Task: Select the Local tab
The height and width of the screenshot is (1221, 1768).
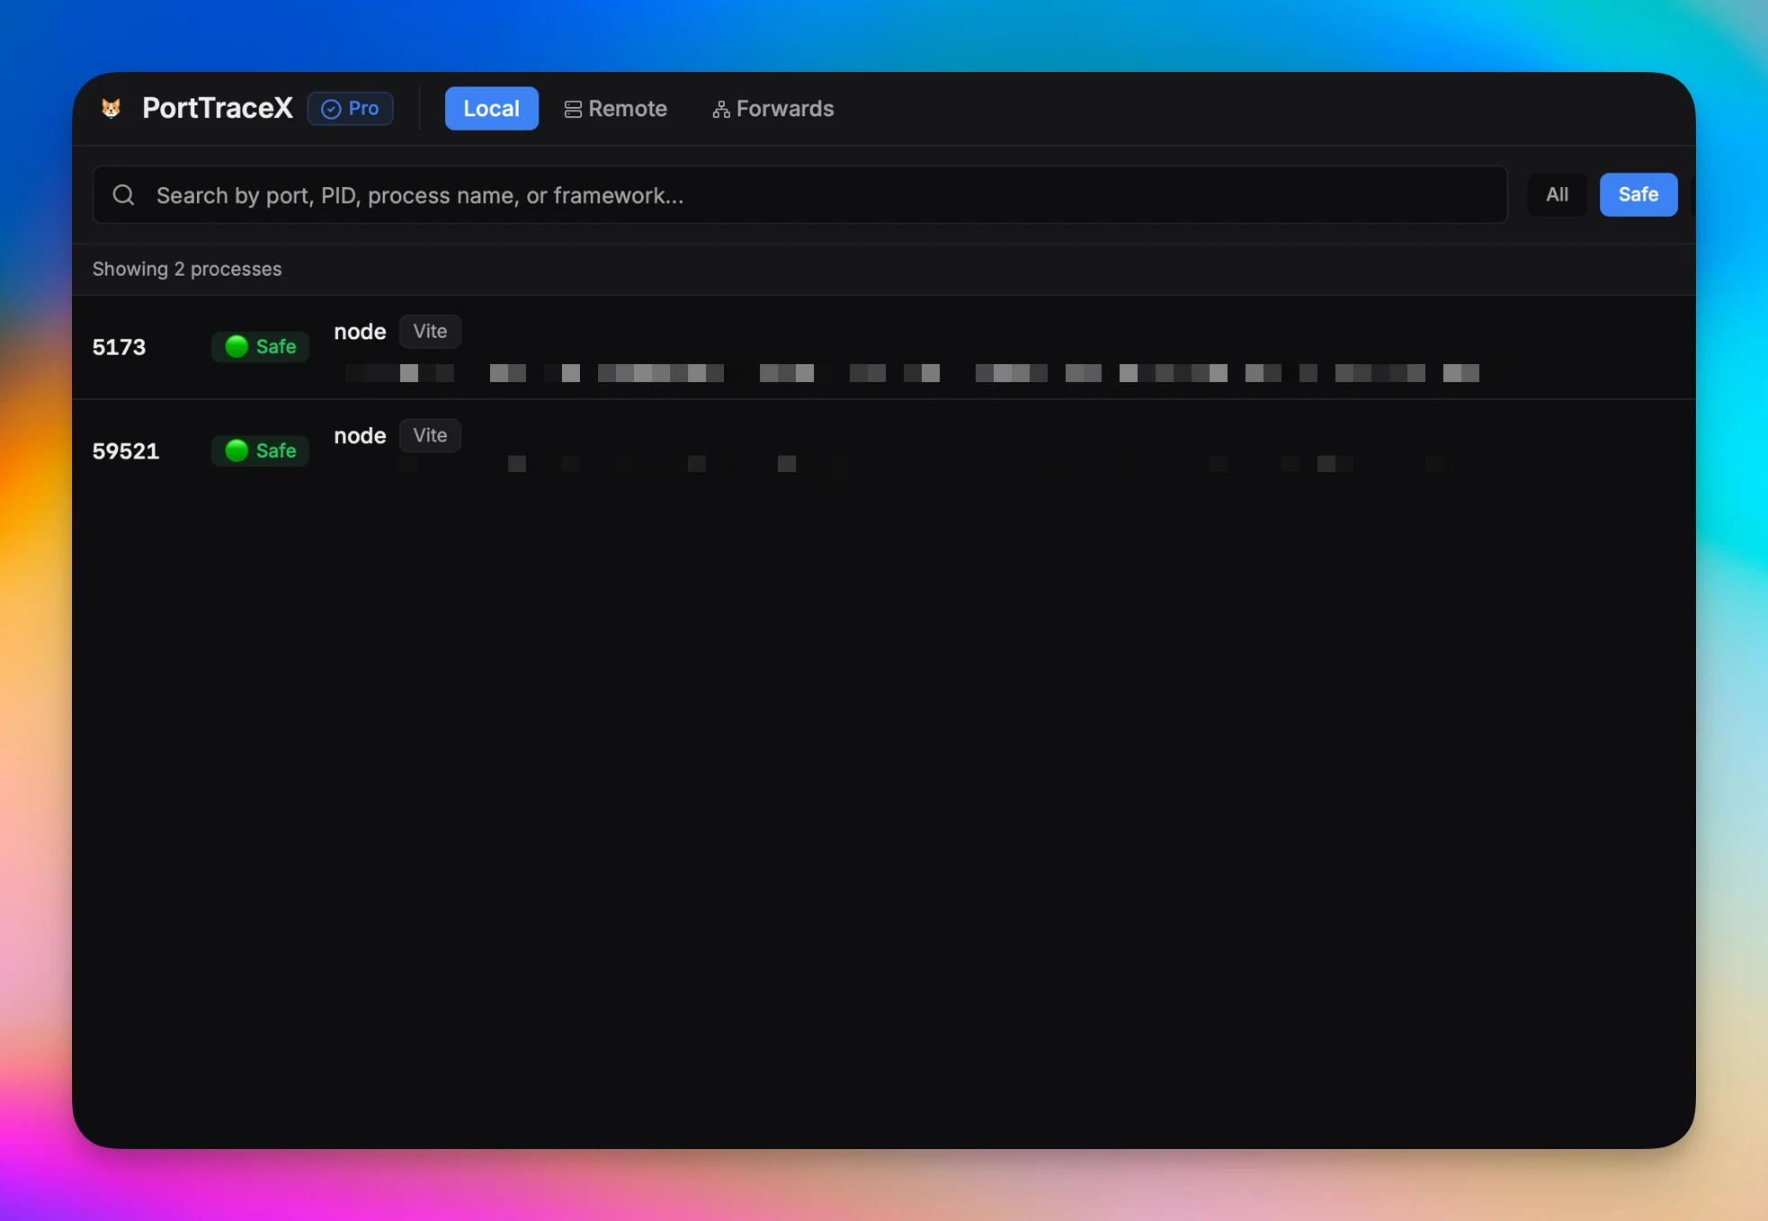Action: pyautogui.click(x=491, y=108)
